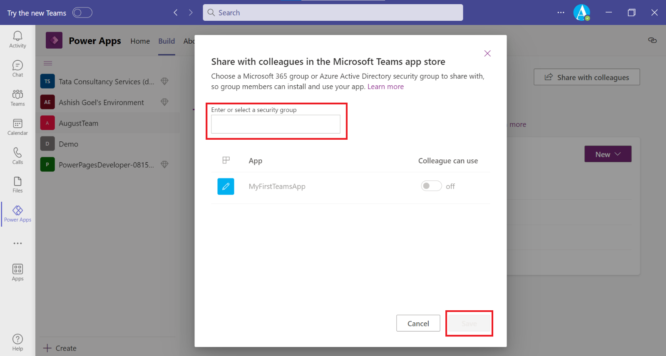
Task: Enable Colleague can use for MyFirstTeamsApp
Action: [431, 186]
